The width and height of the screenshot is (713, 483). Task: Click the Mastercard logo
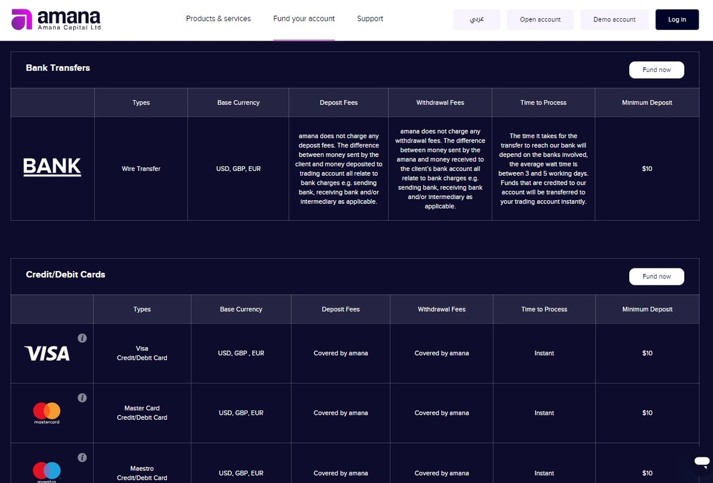pyautogui.click(x=46, y=413)
